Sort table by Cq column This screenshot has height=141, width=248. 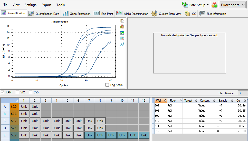tap(240, 101)
